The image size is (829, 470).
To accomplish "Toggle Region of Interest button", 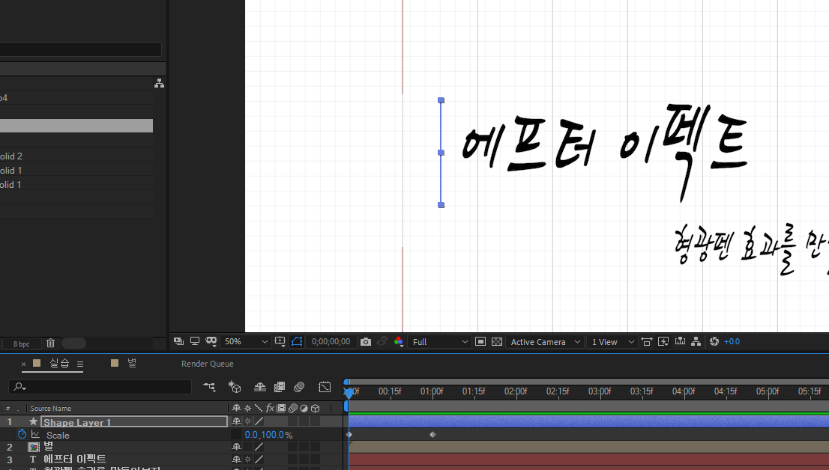I will [480, 342].
